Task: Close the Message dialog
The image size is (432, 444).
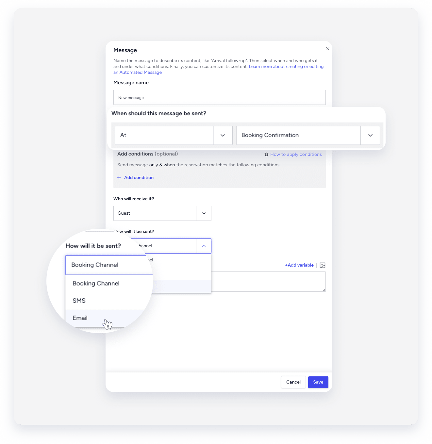Action: [x=327, y=48]
